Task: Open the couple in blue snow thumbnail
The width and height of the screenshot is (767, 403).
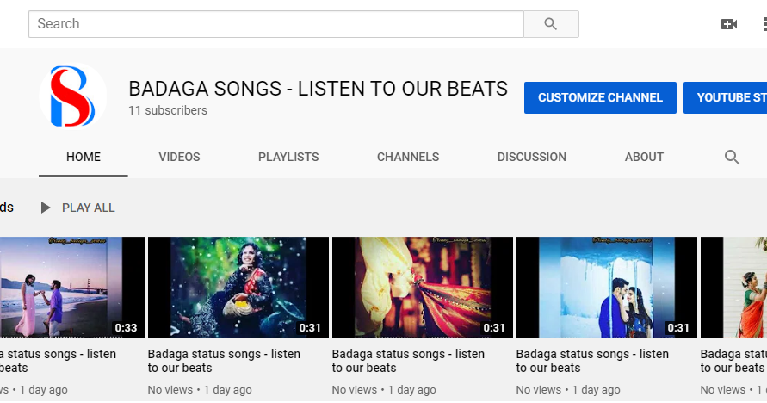Action: [607, 288]
